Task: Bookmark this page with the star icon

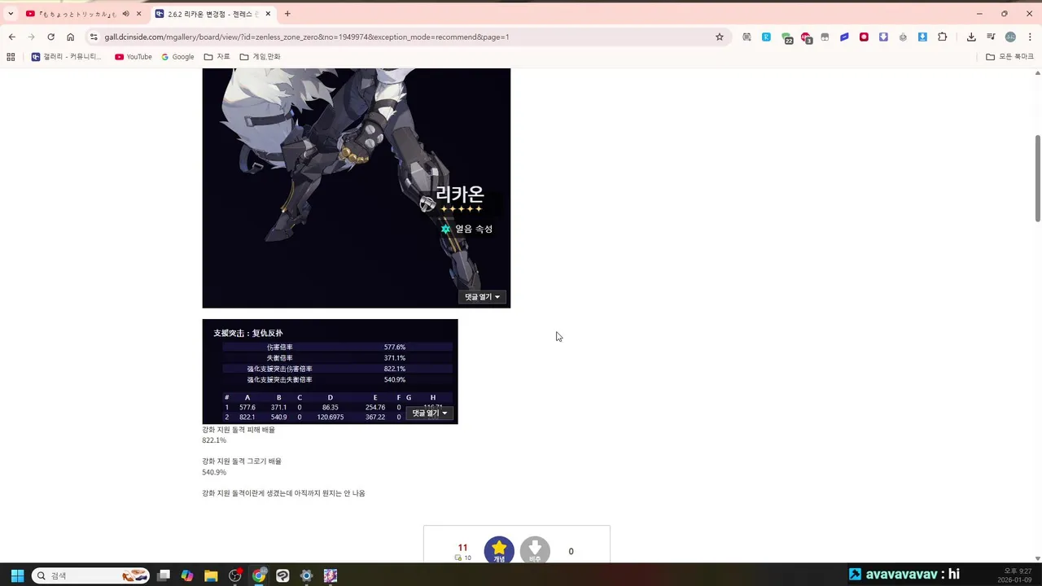Action: pos(720,37)
